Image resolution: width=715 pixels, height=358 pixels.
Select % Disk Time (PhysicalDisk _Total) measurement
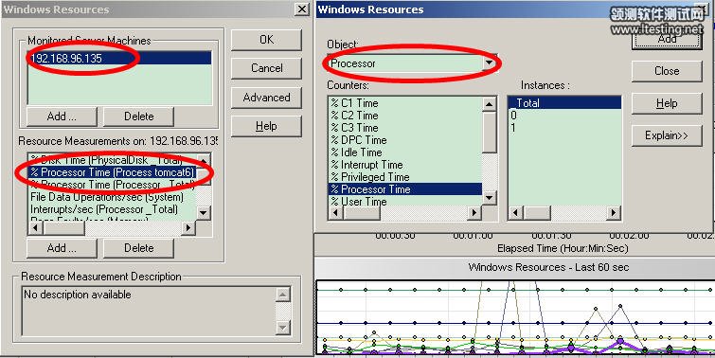pos(113,160)
